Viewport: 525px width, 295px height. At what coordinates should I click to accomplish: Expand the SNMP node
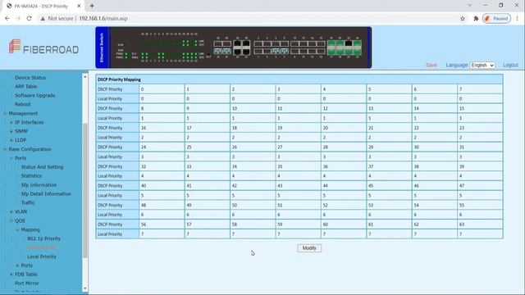11,131
